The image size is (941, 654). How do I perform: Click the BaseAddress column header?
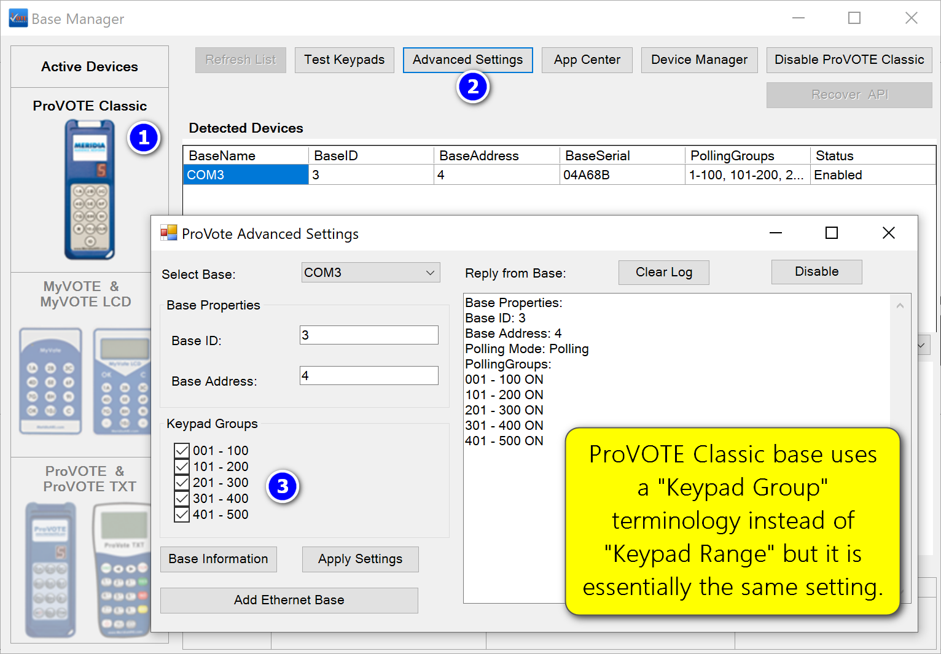click(x=496, y=155)
